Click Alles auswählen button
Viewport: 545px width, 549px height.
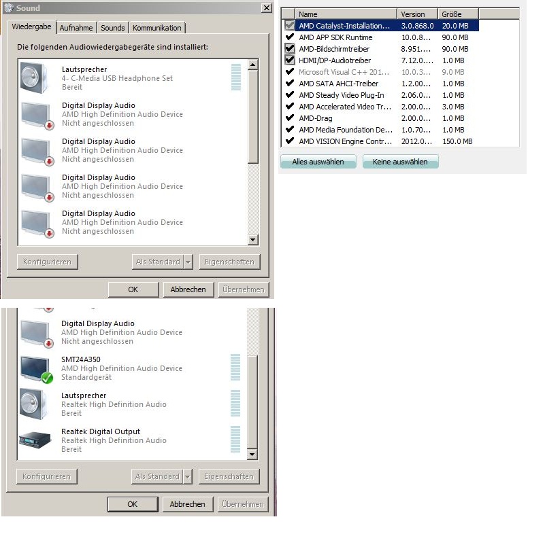coord(318,162)
